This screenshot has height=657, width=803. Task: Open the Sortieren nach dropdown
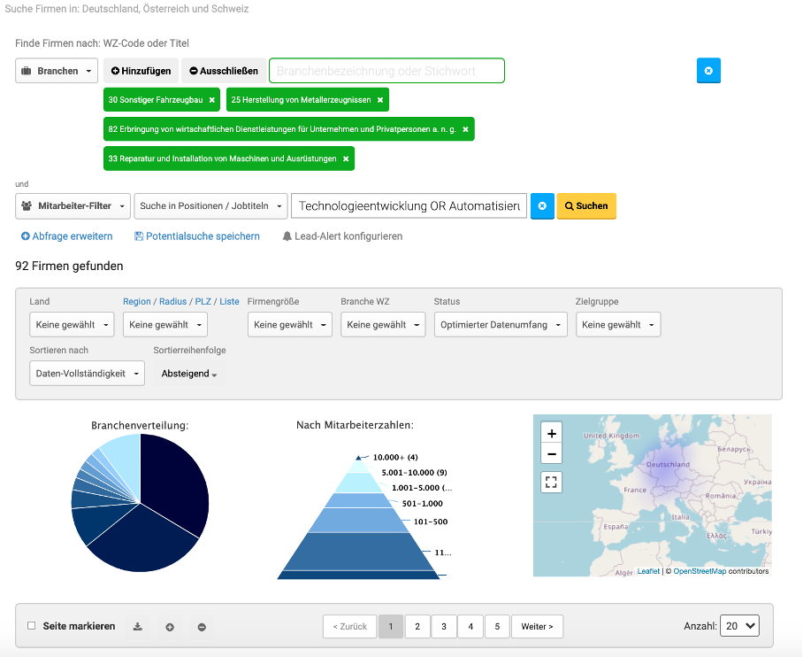point(87,374)
